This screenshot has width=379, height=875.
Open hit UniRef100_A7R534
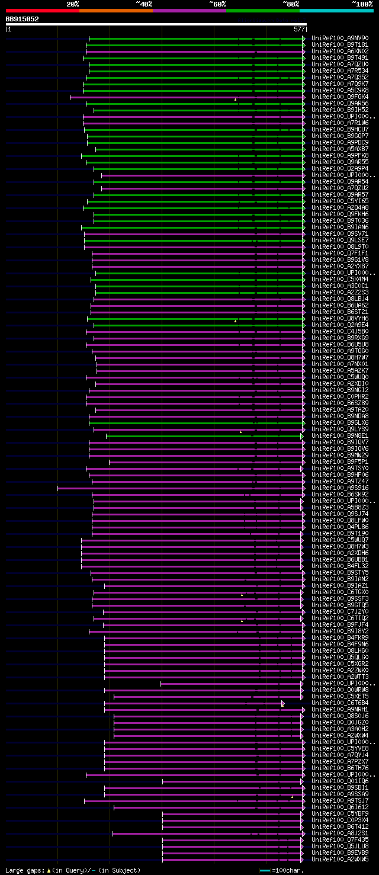340,71
